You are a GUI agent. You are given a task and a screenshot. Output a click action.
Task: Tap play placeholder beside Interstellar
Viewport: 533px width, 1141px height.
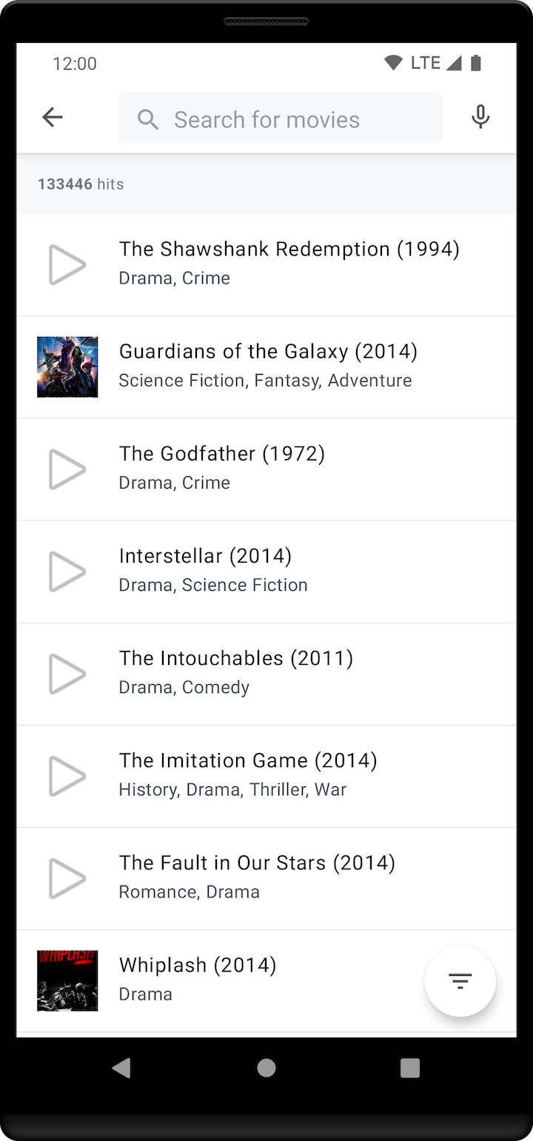click(x=67, y=572)
